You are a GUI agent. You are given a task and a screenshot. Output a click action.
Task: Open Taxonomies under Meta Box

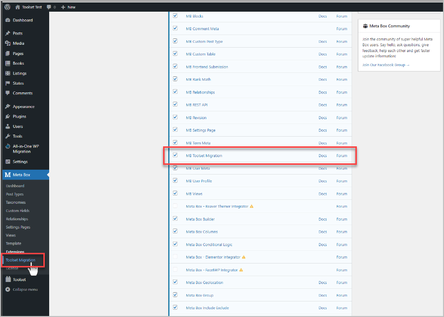tap(16, 202)
